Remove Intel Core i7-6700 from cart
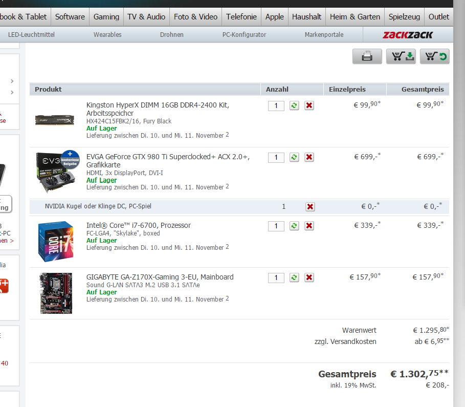Image resolution: width=465 pixels, height=407 pixels. (309, 226)
